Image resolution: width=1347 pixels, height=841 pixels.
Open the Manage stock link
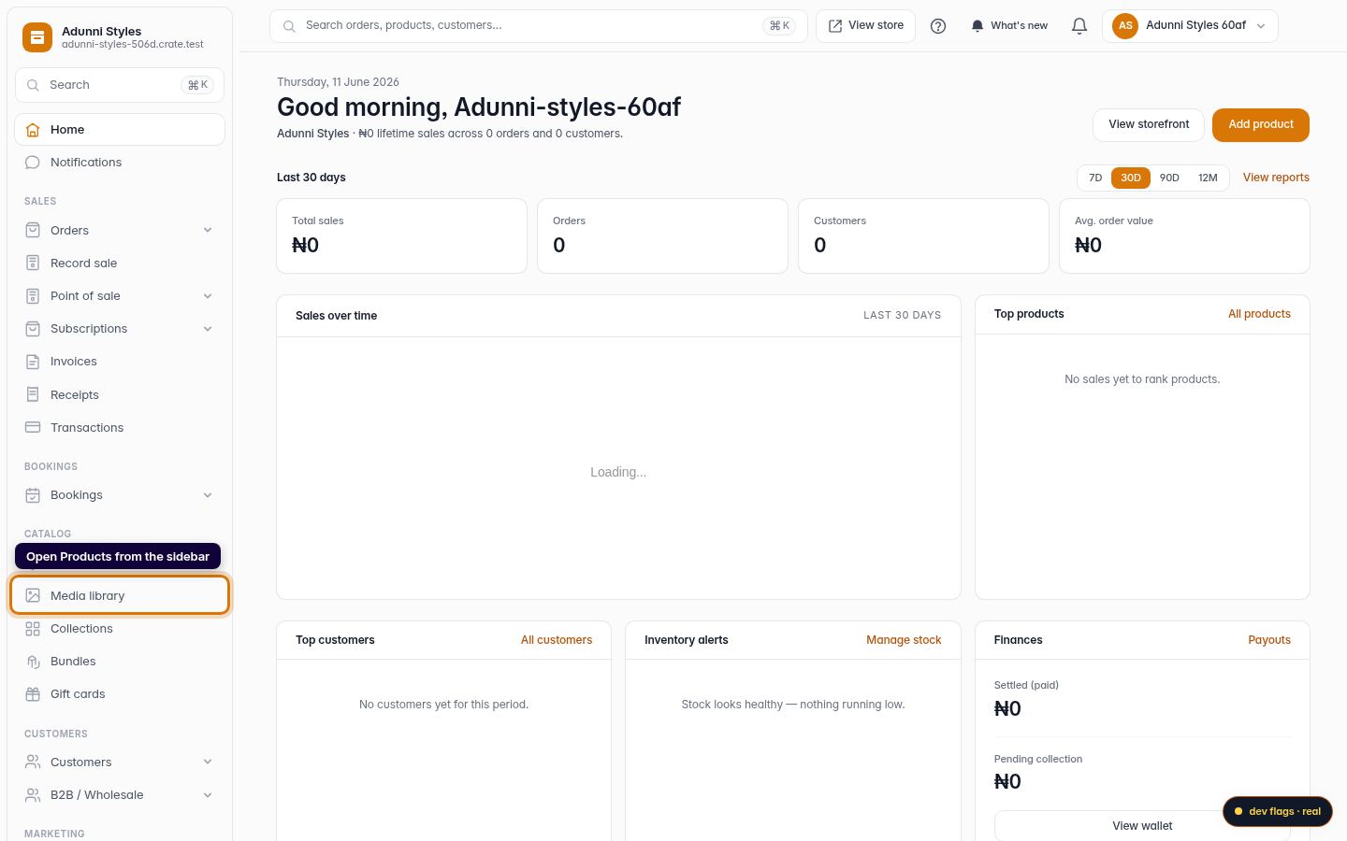point(904,640)
